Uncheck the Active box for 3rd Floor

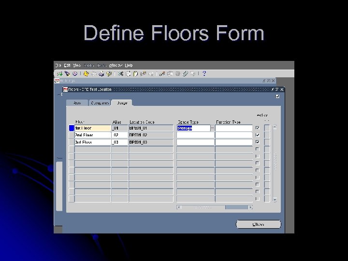tap(258, 142)
